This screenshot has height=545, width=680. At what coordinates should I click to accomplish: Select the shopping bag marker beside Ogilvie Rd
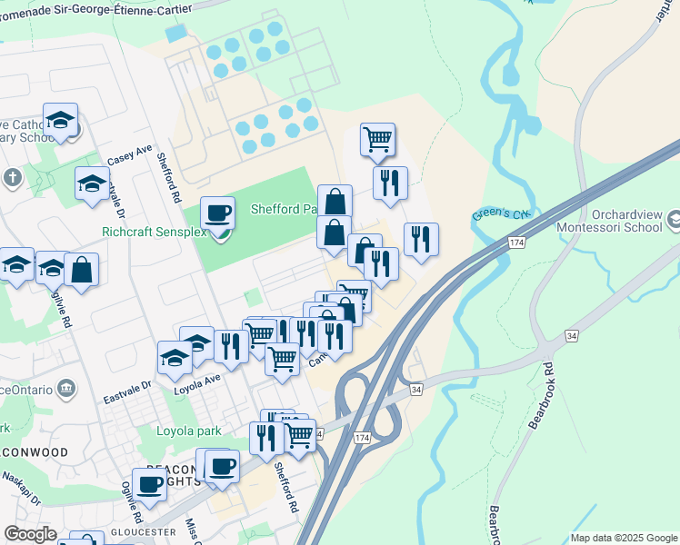82,272
